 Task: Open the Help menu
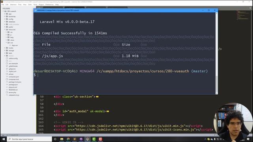[57, 4]
